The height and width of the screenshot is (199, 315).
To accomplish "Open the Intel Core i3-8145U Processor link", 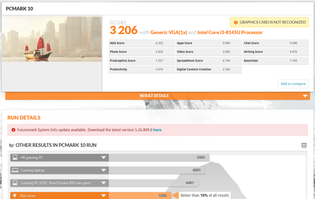I will 230,32.
